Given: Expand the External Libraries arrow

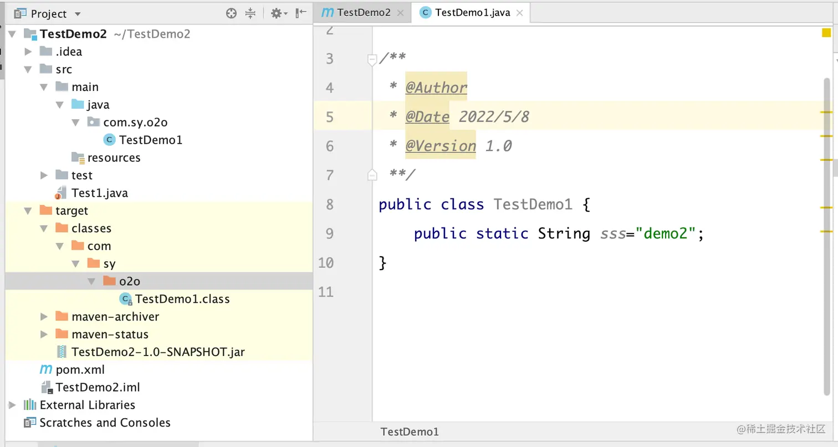Looking at the screenshot, I should click(13, 405).
